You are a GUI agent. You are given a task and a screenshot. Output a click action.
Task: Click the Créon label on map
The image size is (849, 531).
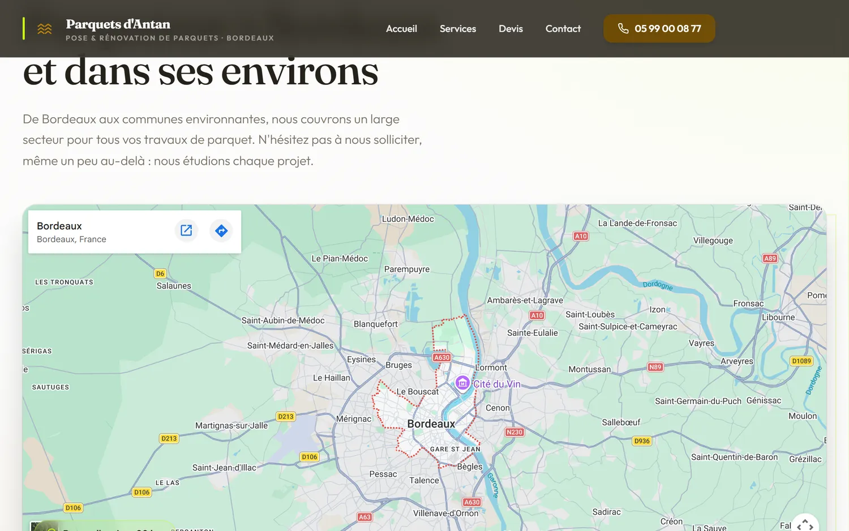(x=671, y=521)
